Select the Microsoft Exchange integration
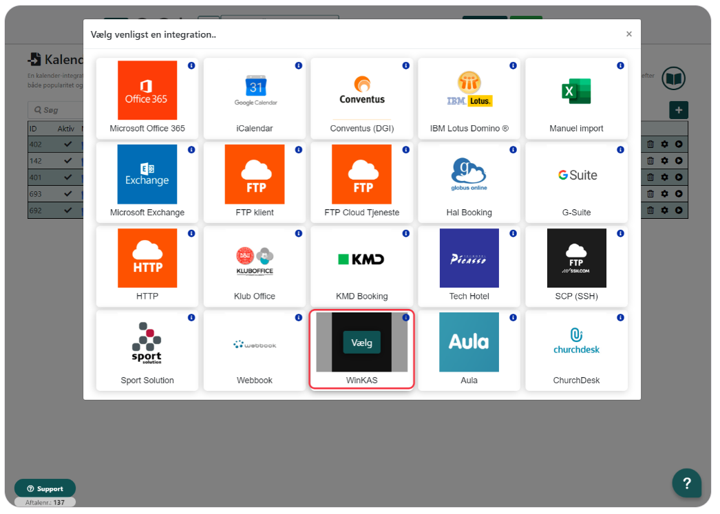This screenshot has width=720, height=514. pos(147,182)
